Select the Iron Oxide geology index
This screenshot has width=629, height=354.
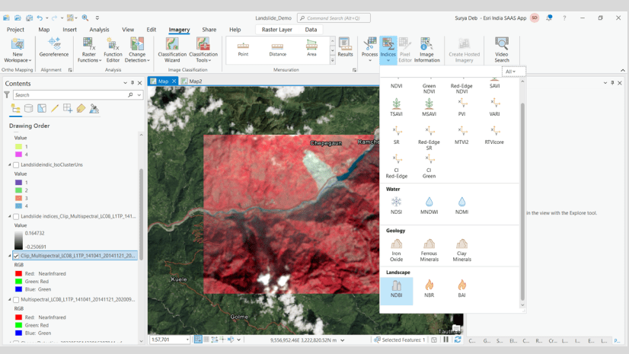pyautogui.click(x=396, y=248)
